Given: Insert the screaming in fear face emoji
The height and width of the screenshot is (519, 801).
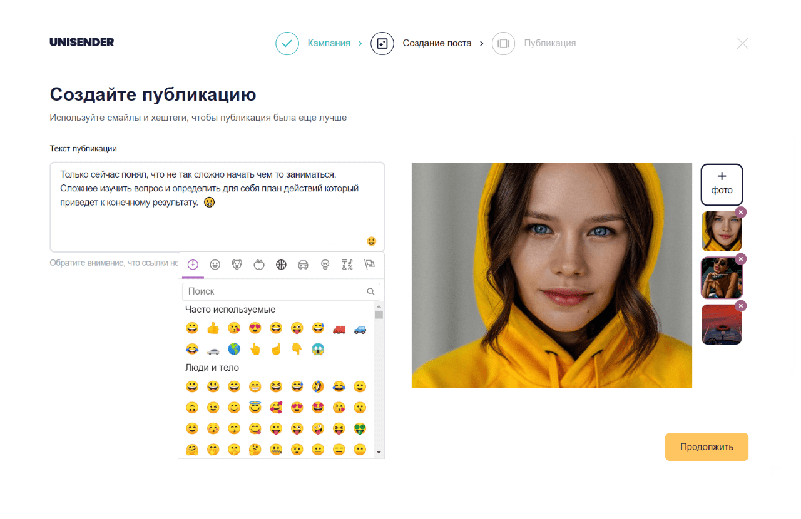Looking at the screenshot, I should (318, 349).
